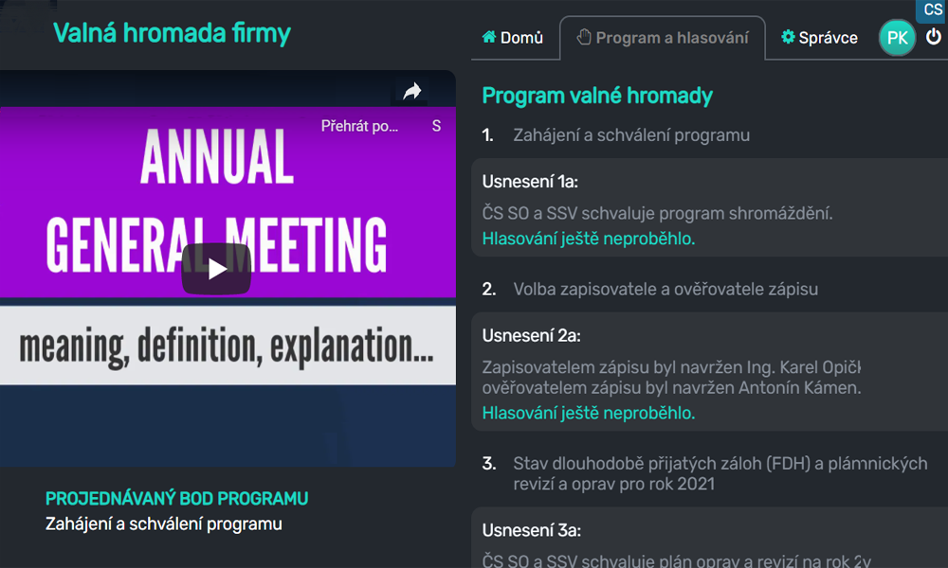Click the power logout icon

pos(934,37)
